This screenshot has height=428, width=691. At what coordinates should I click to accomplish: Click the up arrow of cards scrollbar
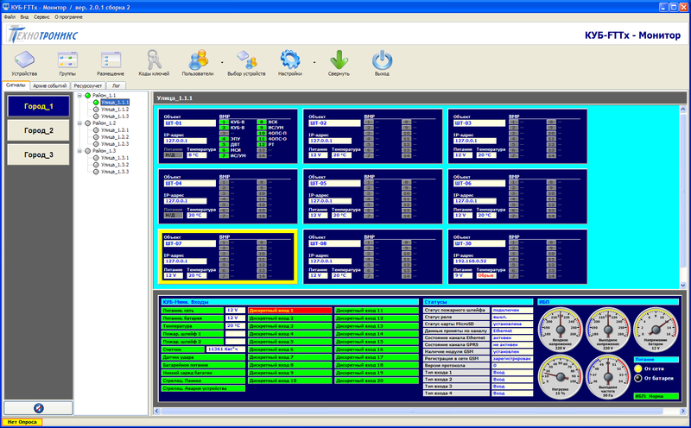pyautogui.click(x=682, y=109)
